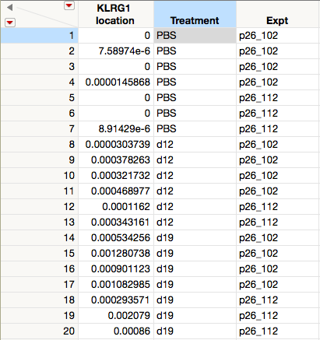Click KLRG1 location cell 0.000534256

(x=116, y=238)
